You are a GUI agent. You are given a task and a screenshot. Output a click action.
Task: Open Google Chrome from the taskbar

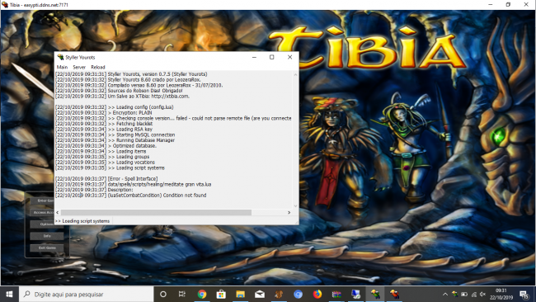coord(202,294)
